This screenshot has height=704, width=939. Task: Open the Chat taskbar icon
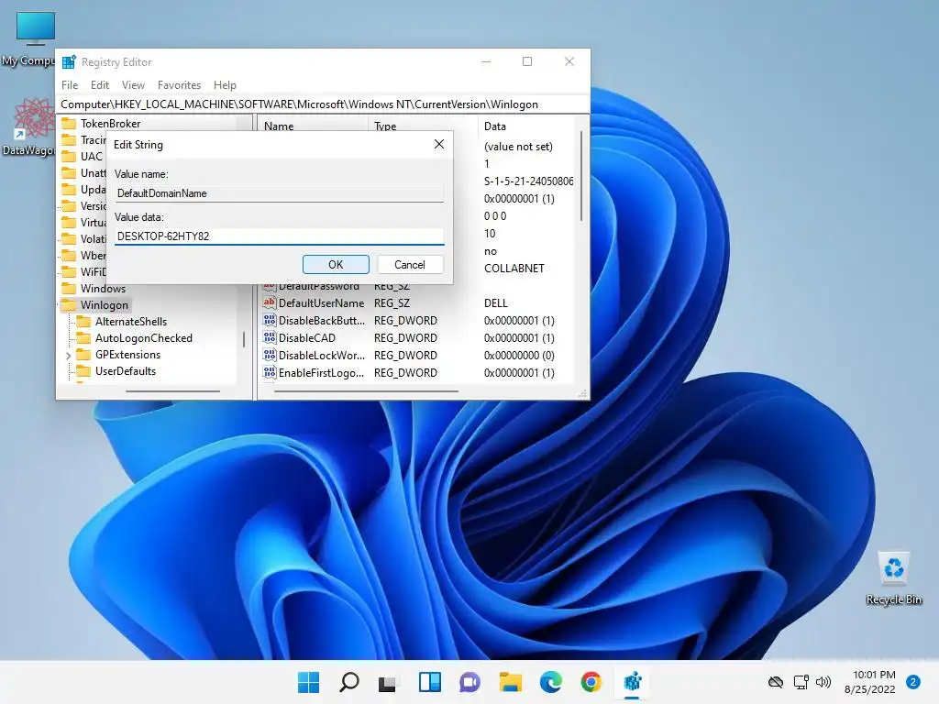(469, 682)
